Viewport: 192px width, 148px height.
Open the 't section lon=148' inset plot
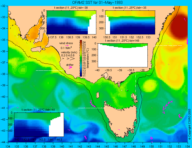coord(123,55)
